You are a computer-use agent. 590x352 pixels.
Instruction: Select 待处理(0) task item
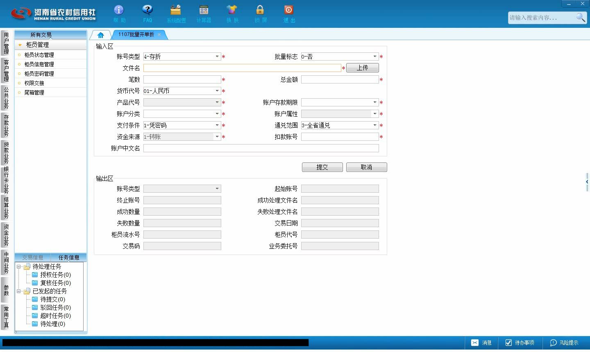52,324
